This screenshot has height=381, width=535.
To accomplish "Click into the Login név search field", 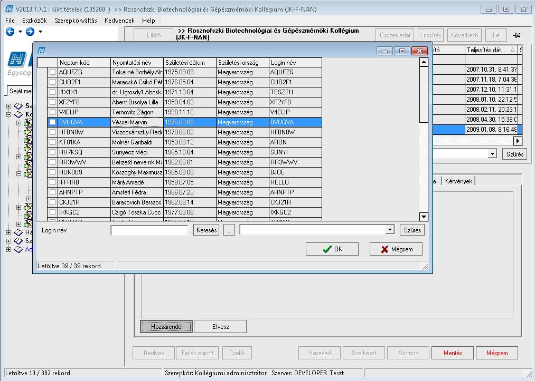I will point(149,230).
